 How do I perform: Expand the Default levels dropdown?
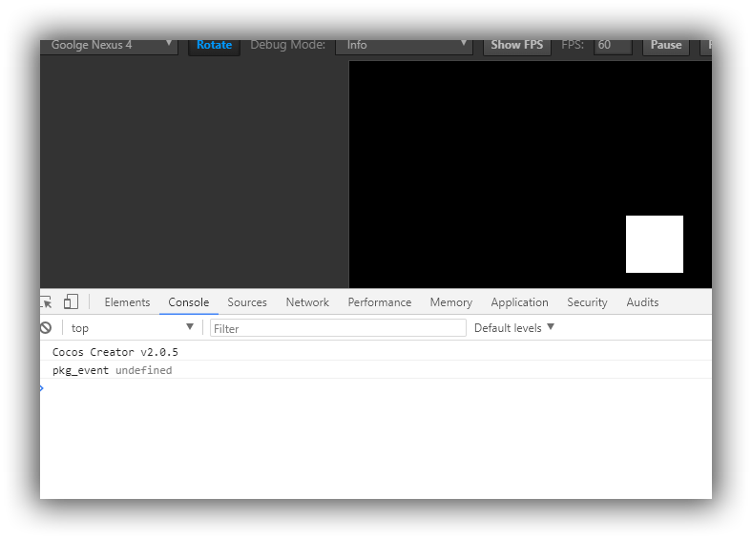click(x=514, y=328)
